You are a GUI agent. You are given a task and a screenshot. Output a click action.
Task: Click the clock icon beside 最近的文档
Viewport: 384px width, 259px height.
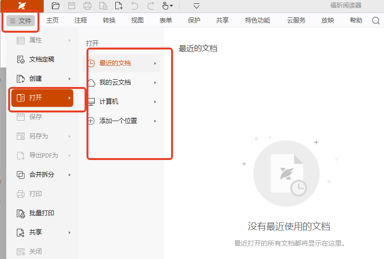91,63
